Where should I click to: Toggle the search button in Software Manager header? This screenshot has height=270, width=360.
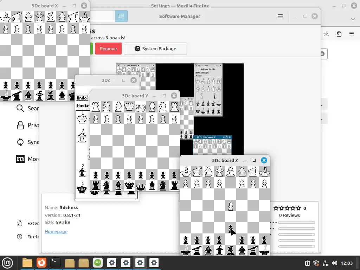[121, 16]
